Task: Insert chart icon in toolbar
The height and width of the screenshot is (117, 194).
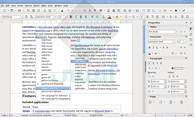Action: pos(113,11)
